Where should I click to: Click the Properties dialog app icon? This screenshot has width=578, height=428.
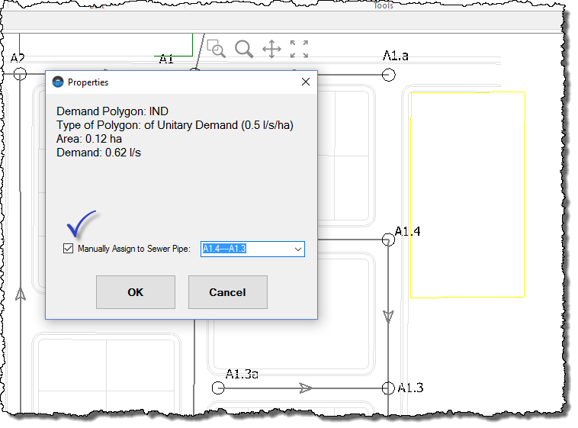(58, 82)
